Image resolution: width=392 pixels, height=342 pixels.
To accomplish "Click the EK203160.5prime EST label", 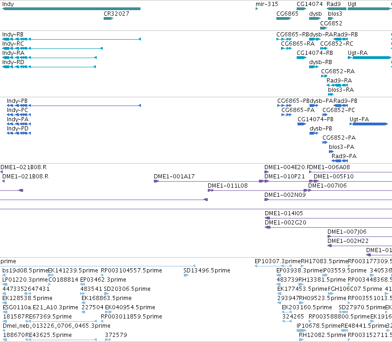I will 307,307.
